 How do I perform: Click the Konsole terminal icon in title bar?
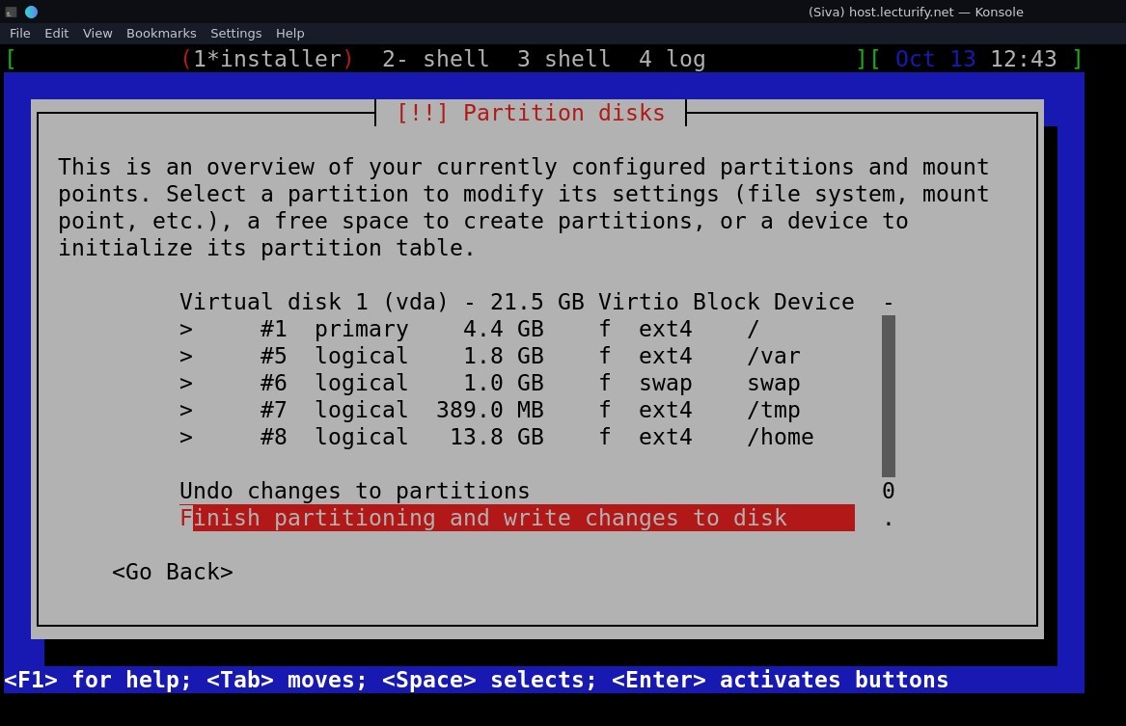point(11,12)
